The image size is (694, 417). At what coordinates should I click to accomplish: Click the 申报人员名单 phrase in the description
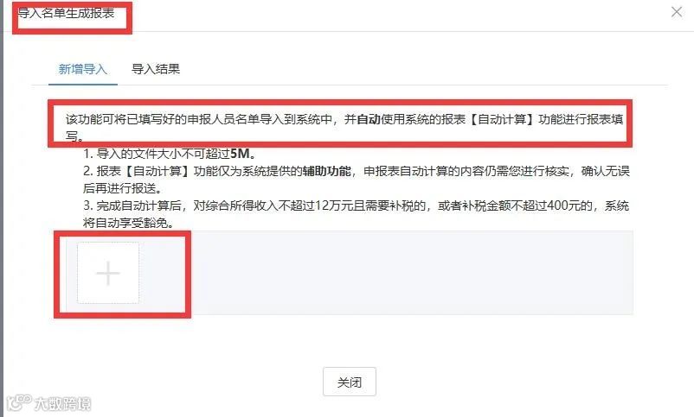[222, 119]
